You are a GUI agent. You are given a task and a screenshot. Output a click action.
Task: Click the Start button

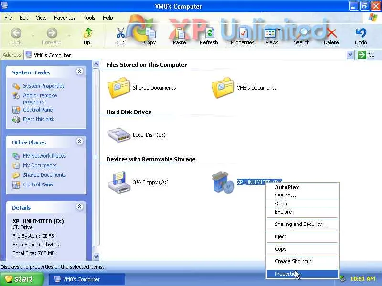coord(22,279)
